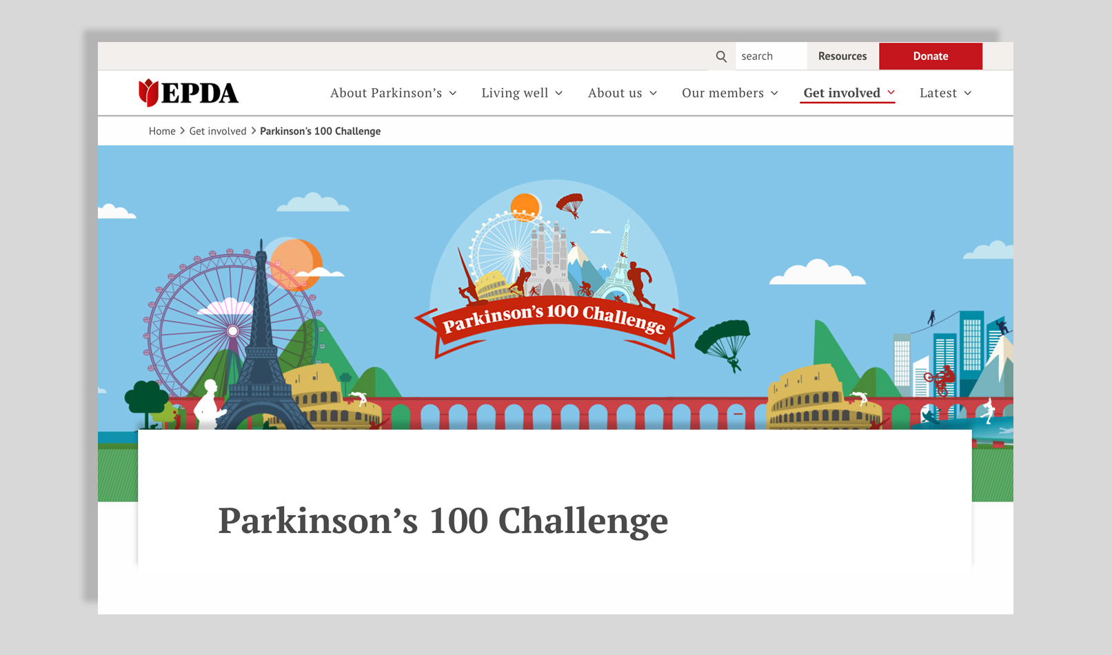1112x655 pixels.
Task: Expand chevron next to About us
Action: (x=653, y=93)
